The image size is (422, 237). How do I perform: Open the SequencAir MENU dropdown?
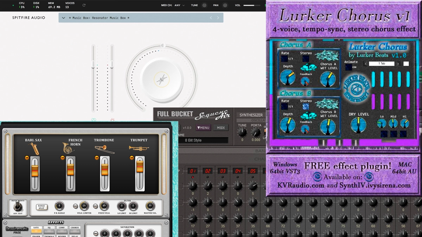coord(203,127)
